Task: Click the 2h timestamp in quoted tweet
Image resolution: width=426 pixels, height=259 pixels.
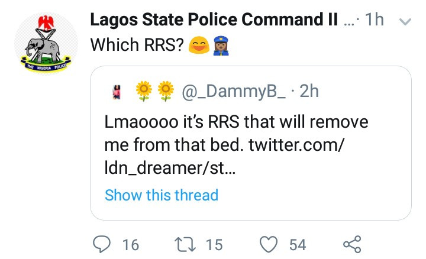Action: pyautogui.click(x=309, y=92)
